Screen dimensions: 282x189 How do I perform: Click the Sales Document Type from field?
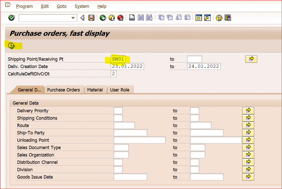point(121,147)
